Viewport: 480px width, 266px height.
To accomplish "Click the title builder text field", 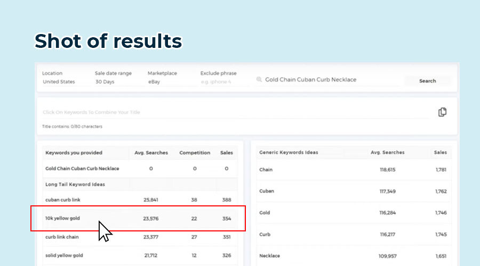I will coord(235,112).
